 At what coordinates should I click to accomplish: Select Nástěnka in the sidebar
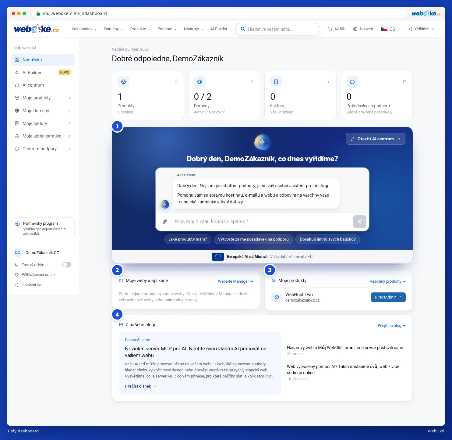click(43, 60)
